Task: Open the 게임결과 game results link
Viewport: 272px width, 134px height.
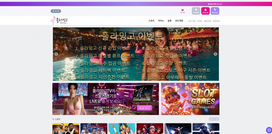Action: pos(216,21)
